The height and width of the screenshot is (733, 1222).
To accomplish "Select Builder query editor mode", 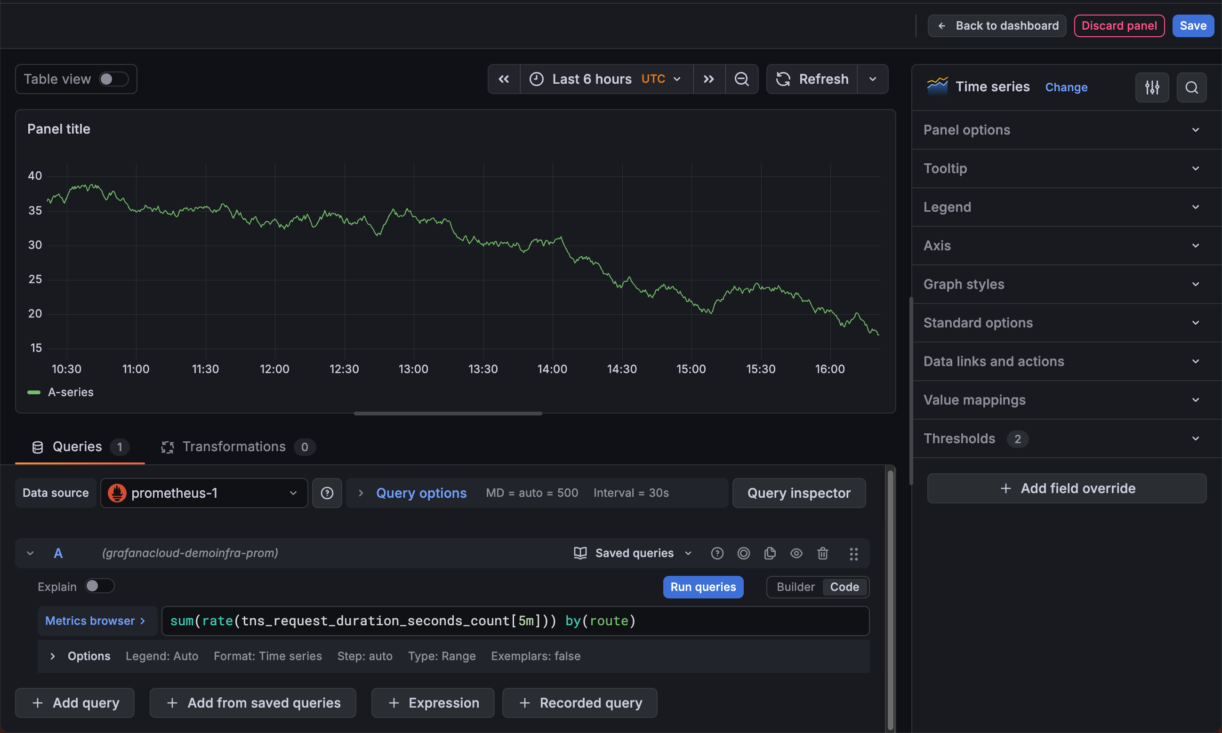I will pos(795,587).
